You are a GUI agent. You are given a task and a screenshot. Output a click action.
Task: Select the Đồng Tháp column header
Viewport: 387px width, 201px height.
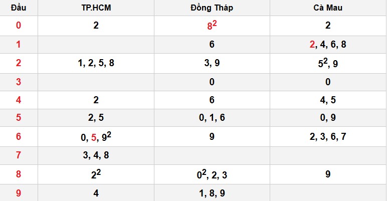pyautogui.click(x=212, y=8)
